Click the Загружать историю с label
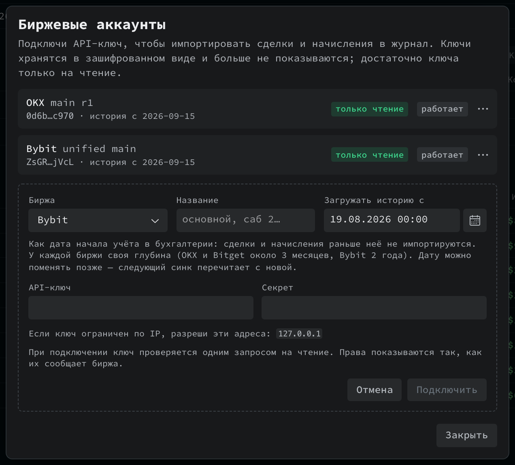 [374, 200]
